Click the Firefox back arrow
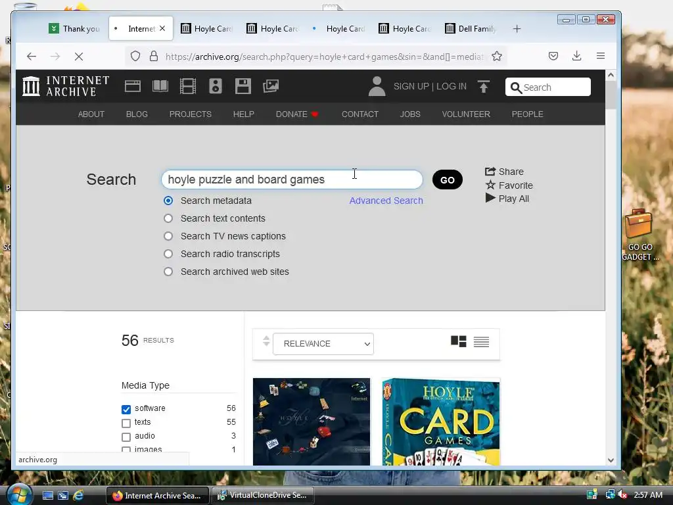 click(x=32, y=57)
